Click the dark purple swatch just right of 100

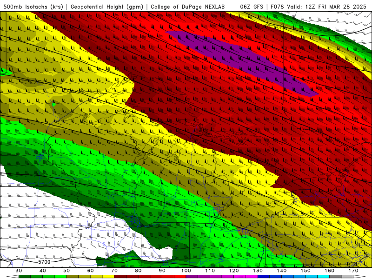[192, 277]
